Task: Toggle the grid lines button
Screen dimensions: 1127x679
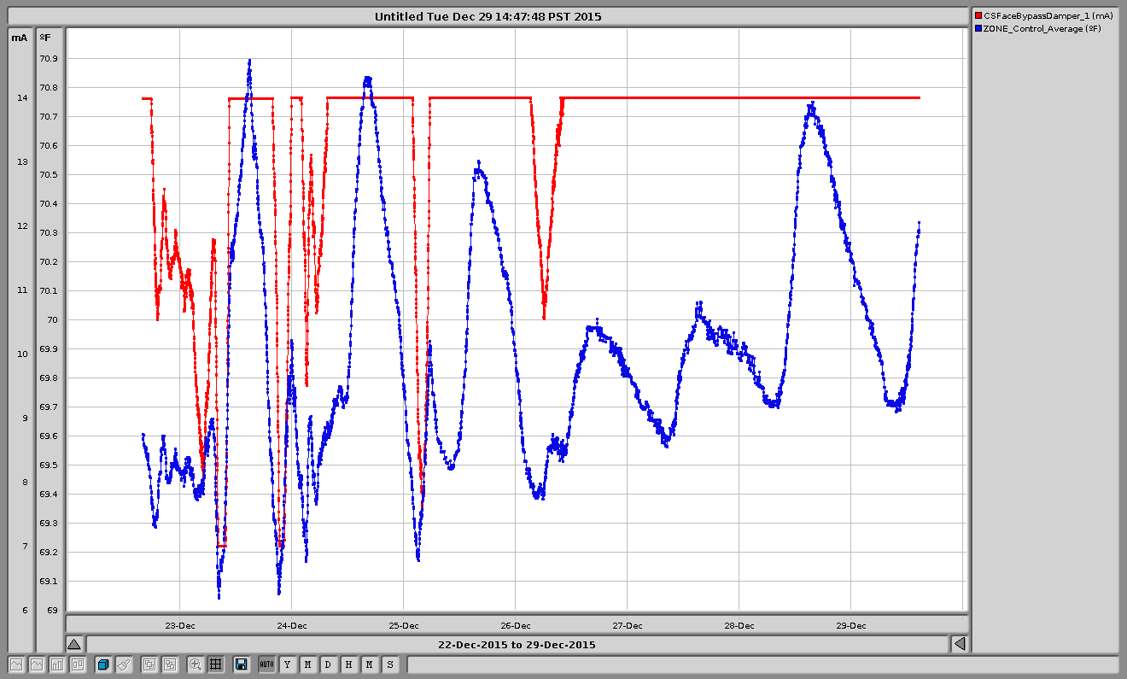Action: 216,664
